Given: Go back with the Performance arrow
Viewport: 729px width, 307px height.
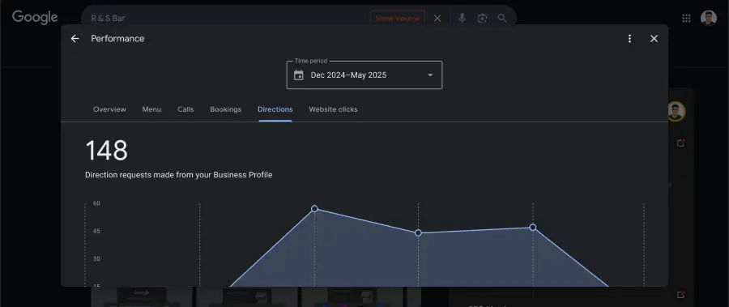Looking at the screenshot, I should click(x=75, y=39).
